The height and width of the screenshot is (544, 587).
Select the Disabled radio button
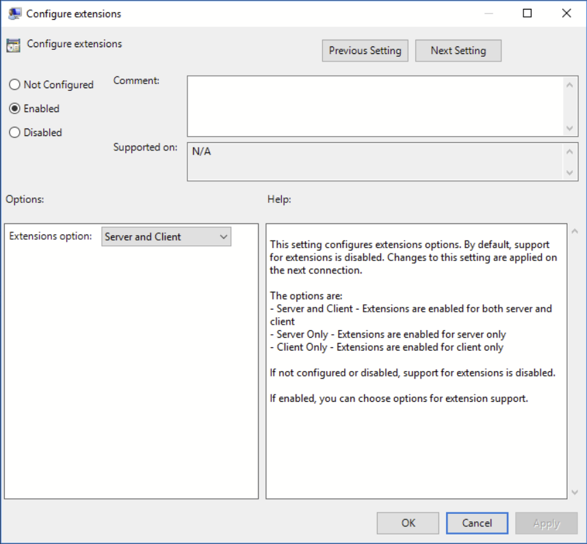pyautogui.click(x=14, y=133)
